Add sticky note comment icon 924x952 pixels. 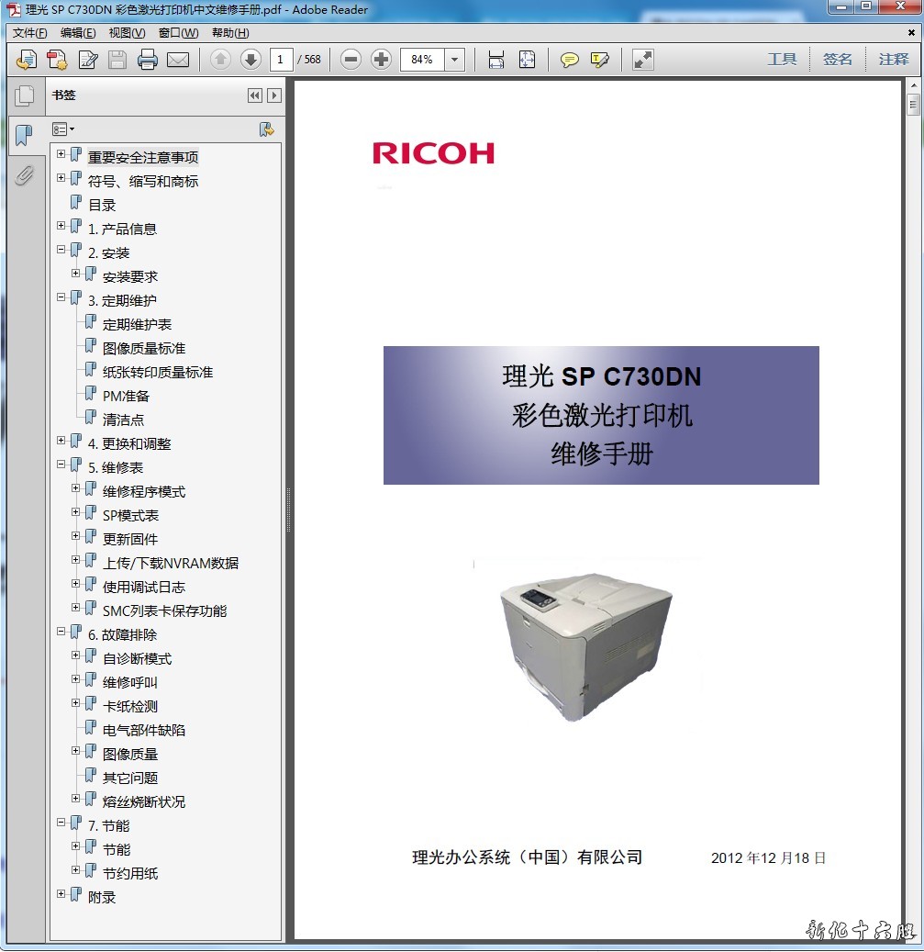click(570, 60)
